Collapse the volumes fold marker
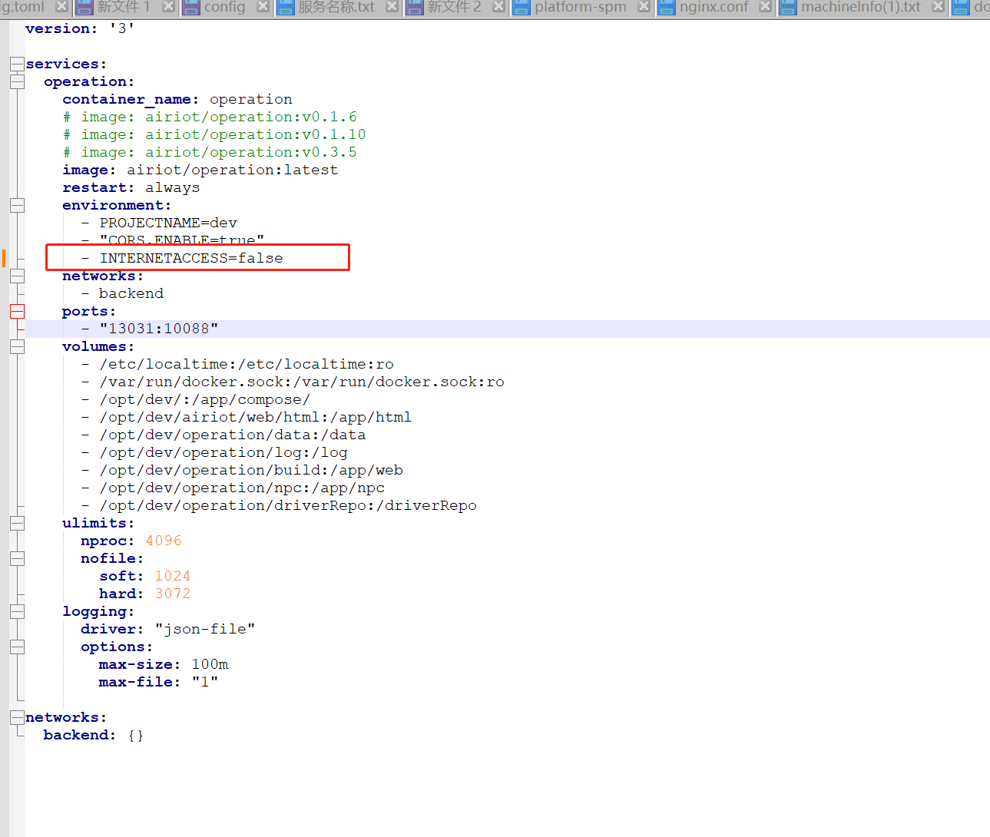Screen dimensions: 990x837 [17, 346]
